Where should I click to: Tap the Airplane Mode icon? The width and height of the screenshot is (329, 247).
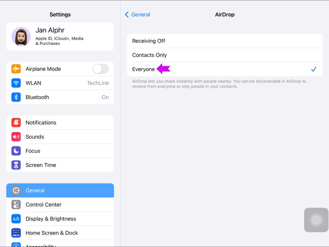[x=16, y=69]
